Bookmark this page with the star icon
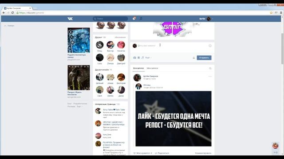This screenshot has width=284, height=159. pyautogui.click(x=271, y=13)
